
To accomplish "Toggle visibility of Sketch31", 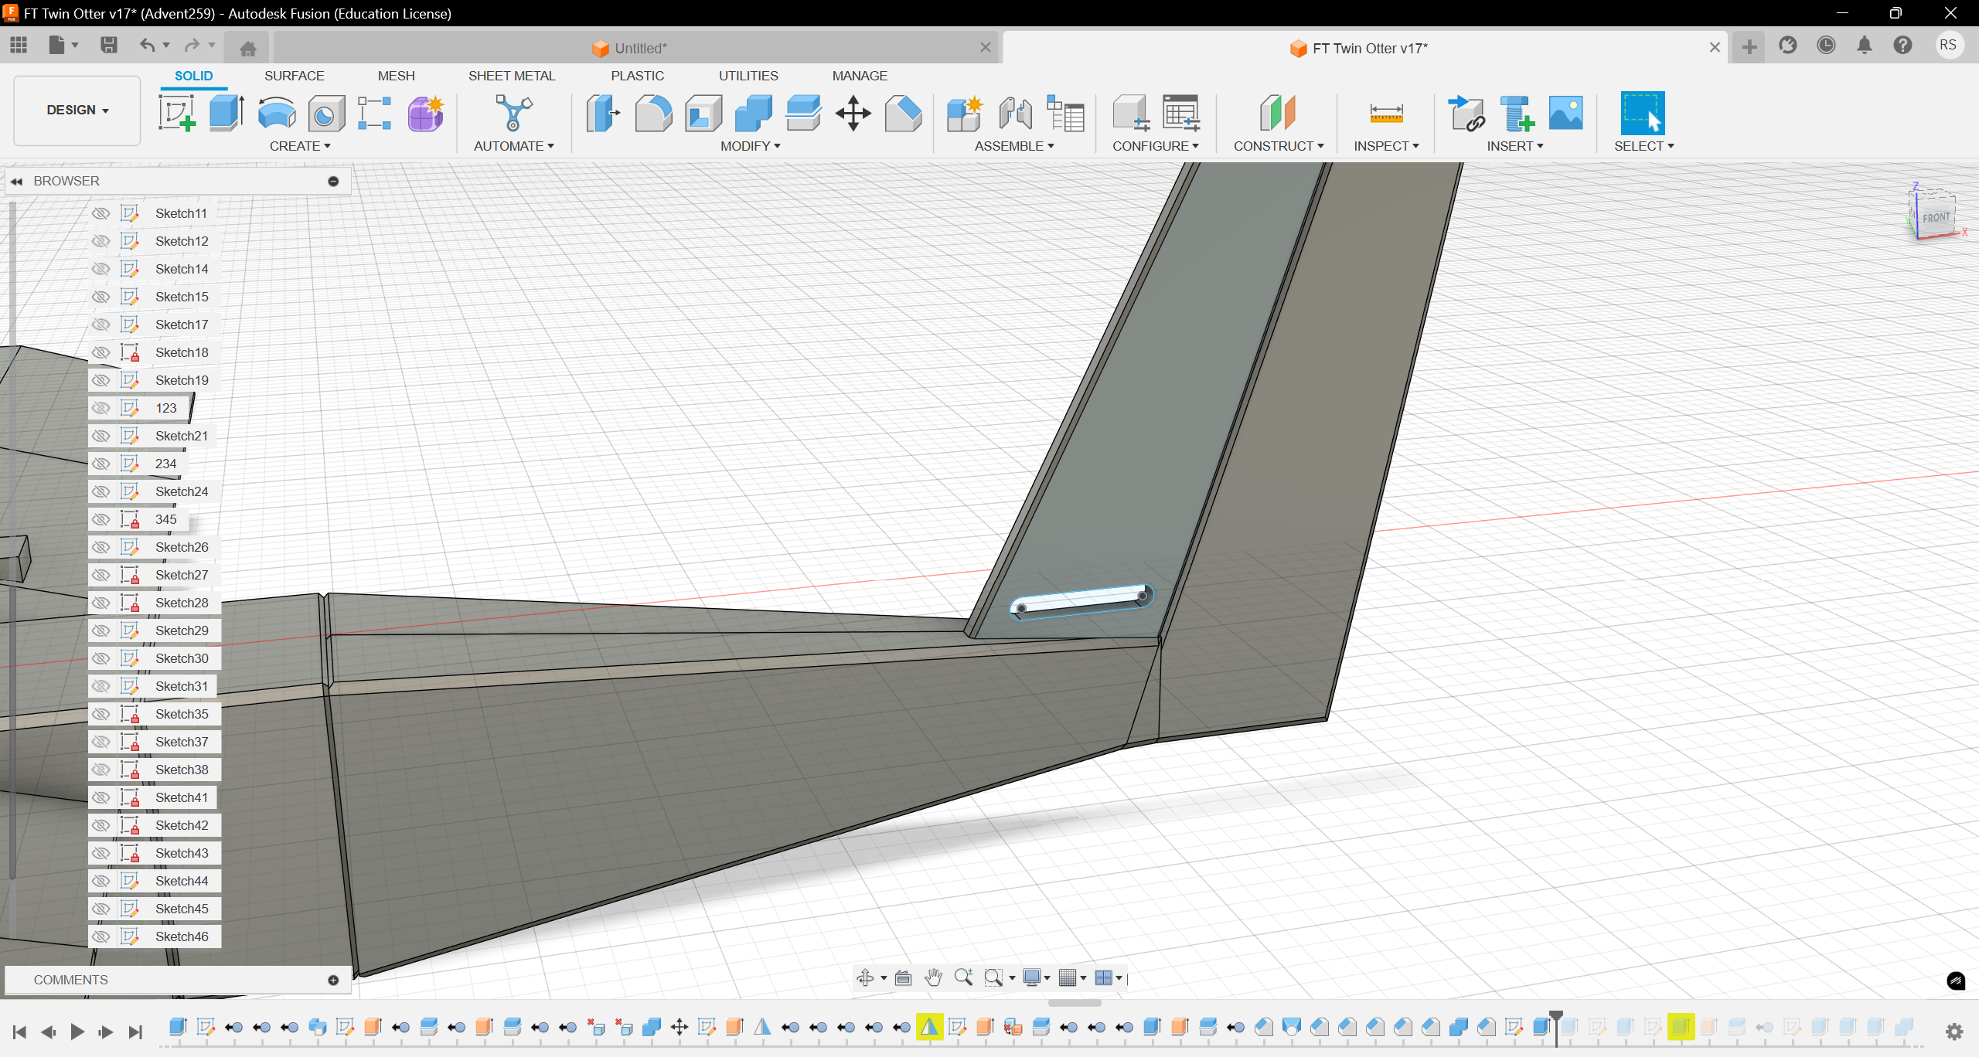I will tap(100, 686).
